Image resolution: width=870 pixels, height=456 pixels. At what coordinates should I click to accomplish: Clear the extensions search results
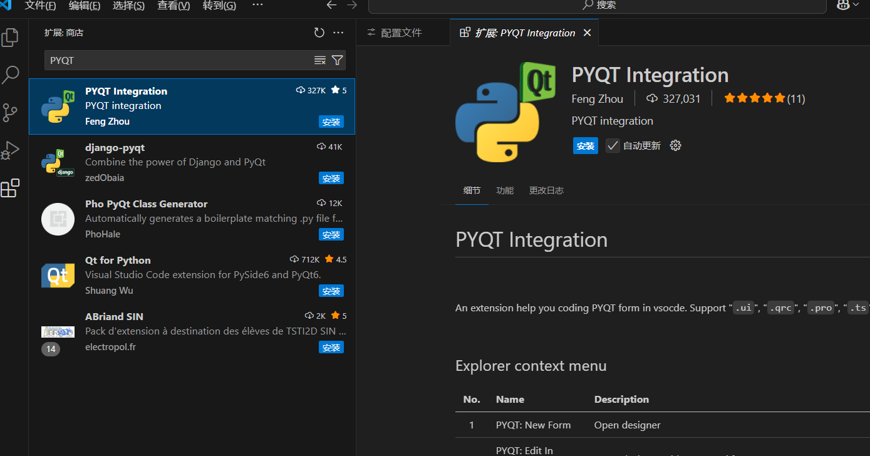320,60
